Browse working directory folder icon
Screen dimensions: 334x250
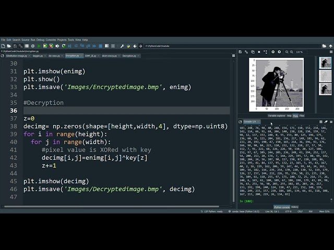324,46
